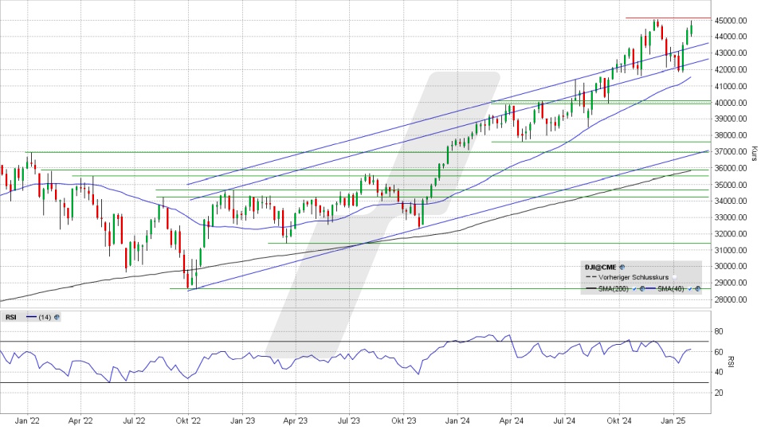Open RSI (14) settings icon
This screenshot has width=765, height=430.
tap(57, 317)
